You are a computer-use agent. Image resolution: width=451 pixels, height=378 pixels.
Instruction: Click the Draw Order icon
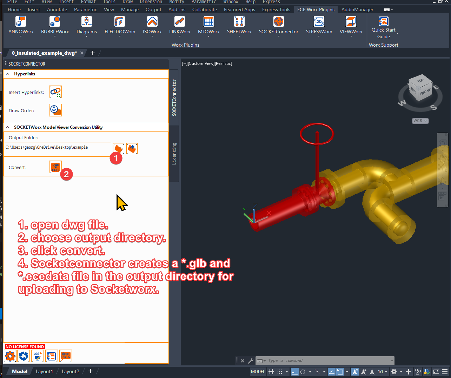pyautogui.click(x=55, y=110)
